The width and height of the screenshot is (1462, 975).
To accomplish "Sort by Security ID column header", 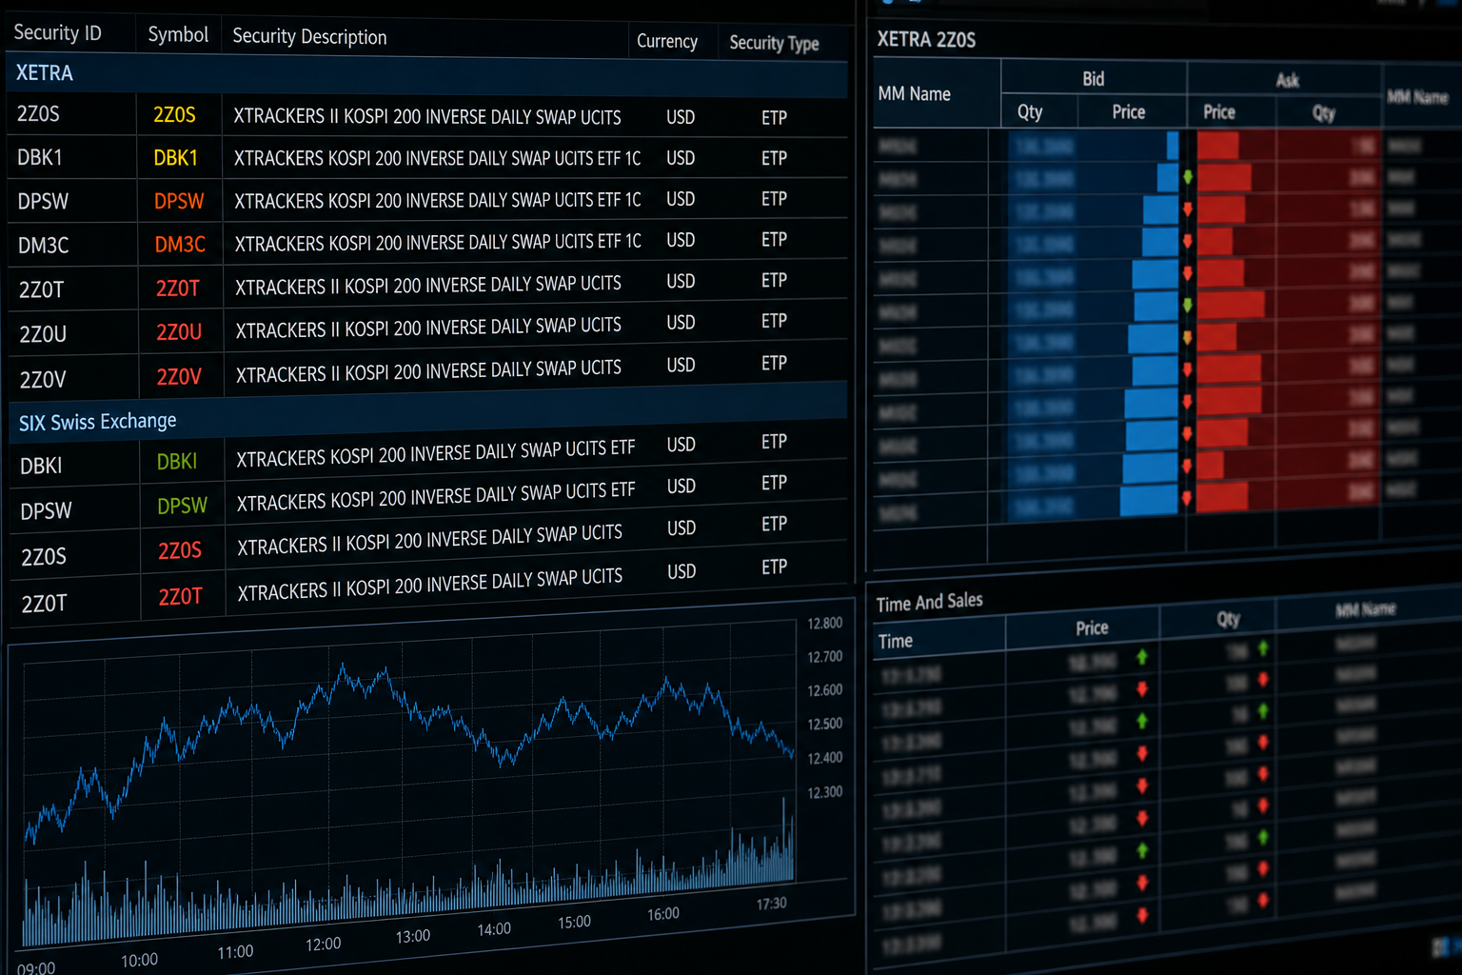I will coord(57,33).
